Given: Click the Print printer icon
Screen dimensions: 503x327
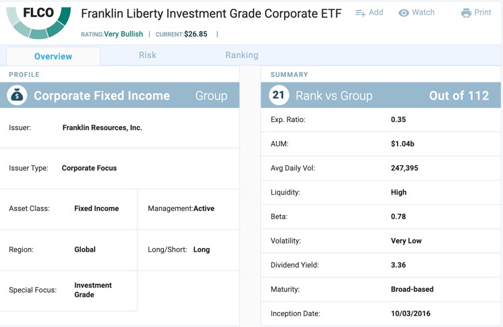Looking at the screenshot, I should tap(466, 13).
